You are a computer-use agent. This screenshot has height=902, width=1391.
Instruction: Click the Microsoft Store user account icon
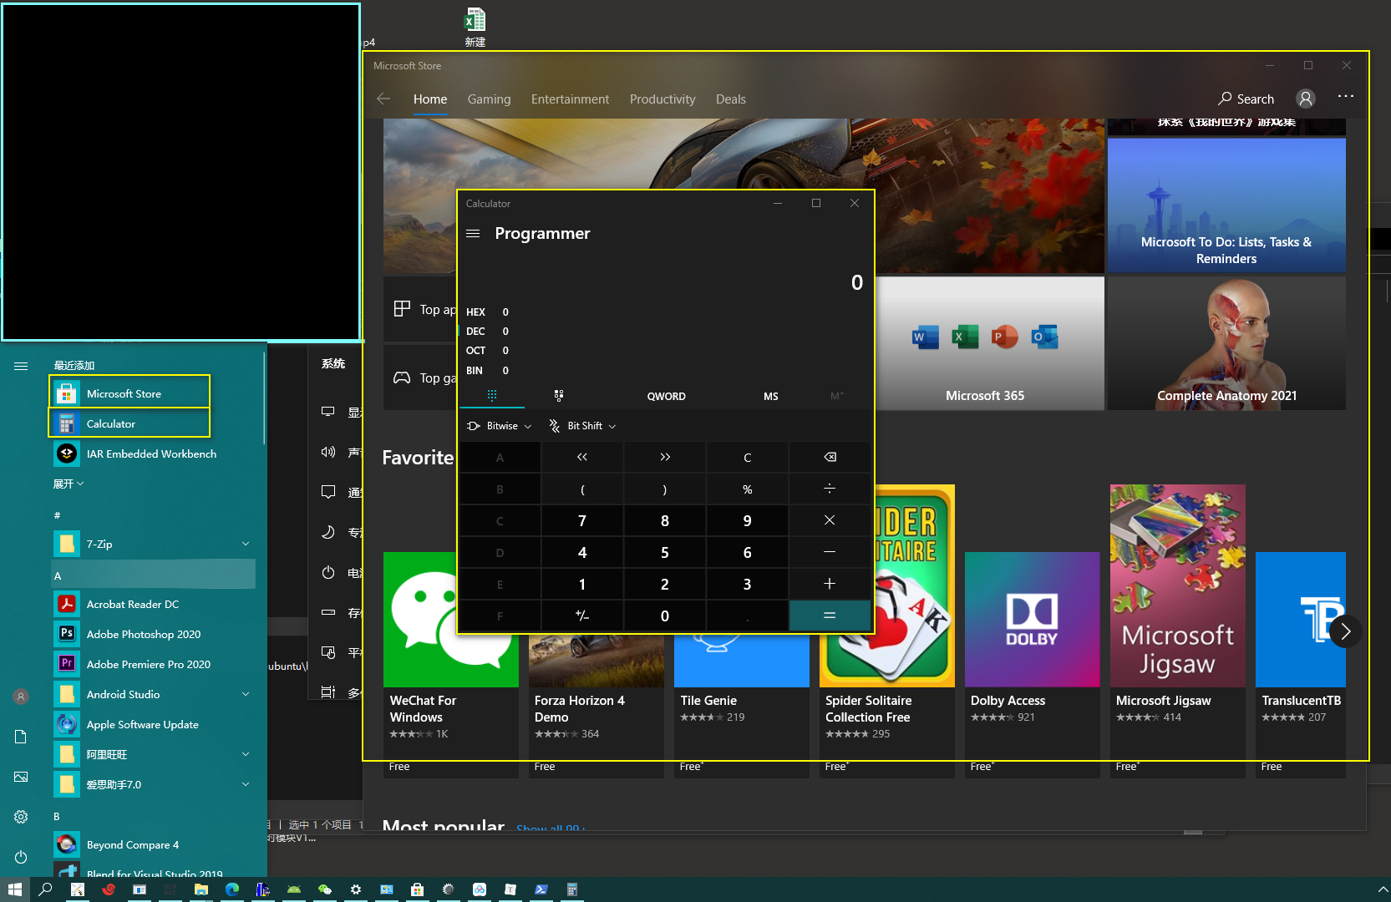1305,99
